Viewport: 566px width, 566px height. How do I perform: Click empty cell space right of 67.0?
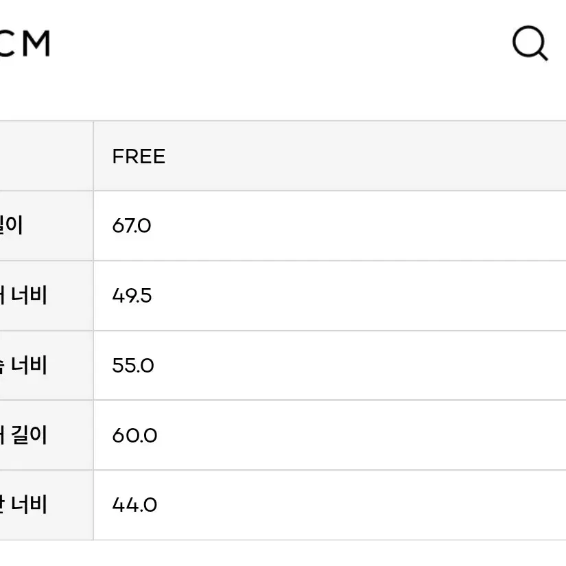click(x=358, y=226)
